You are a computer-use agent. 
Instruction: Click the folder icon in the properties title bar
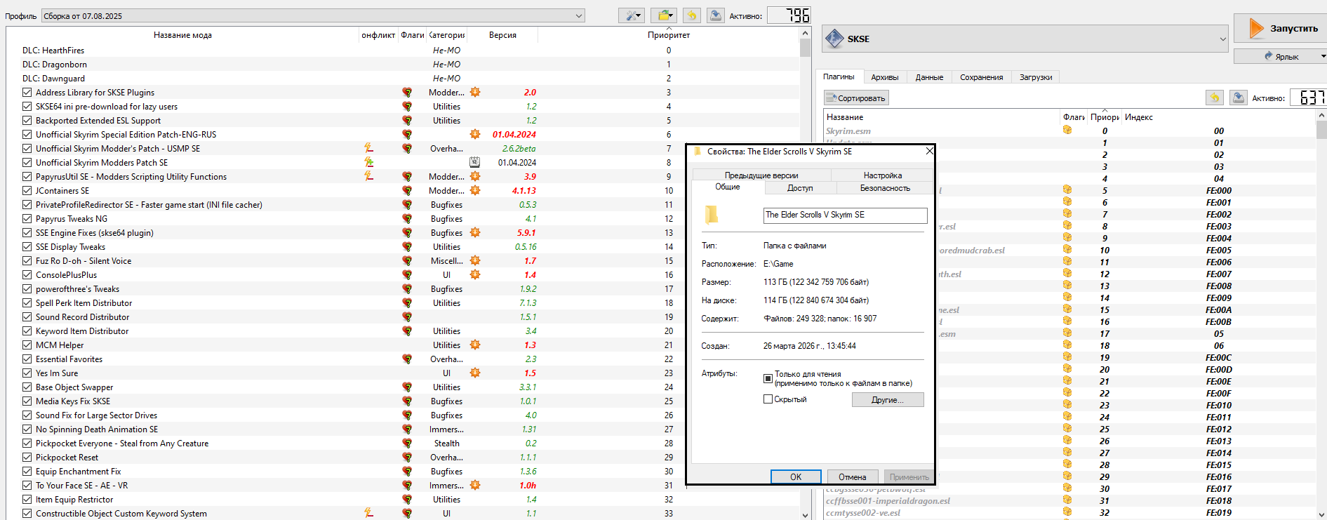point(698,151)
